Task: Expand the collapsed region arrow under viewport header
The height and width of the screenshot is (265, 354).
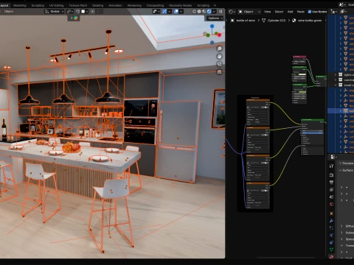Action: (x=72, y=18)
